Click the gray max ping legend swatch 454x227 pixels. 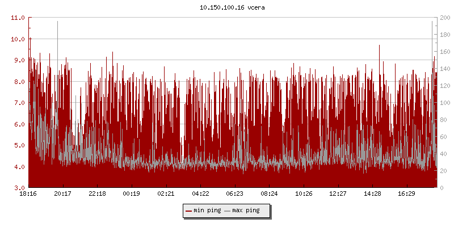pyautogui.click(x=228, y=211)
